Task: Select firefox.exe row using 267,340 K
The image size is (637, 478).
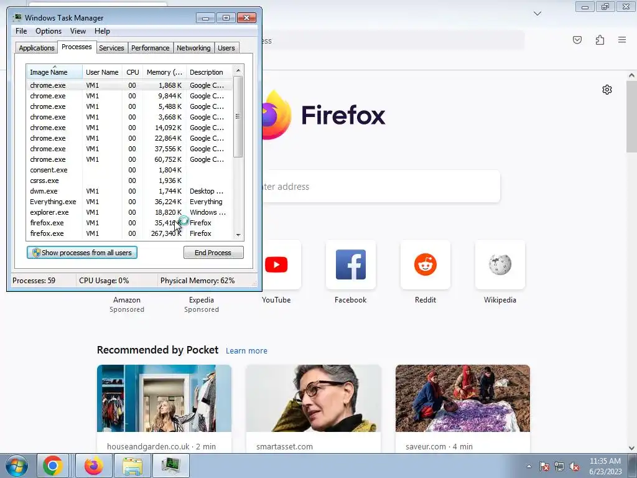Action: 130,233
